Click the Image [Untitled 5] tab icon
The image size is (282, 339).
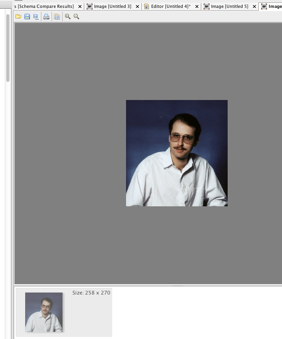pos(206,6)
